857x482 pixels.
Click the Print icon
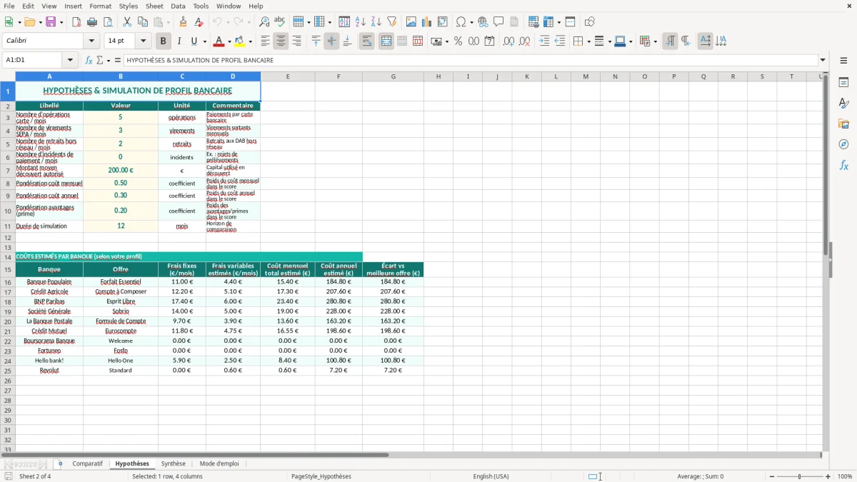(x=92, y=22)
